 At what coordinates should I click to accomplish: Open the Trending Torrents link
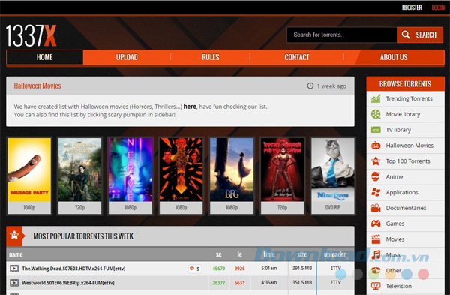[x=409, y=98]
